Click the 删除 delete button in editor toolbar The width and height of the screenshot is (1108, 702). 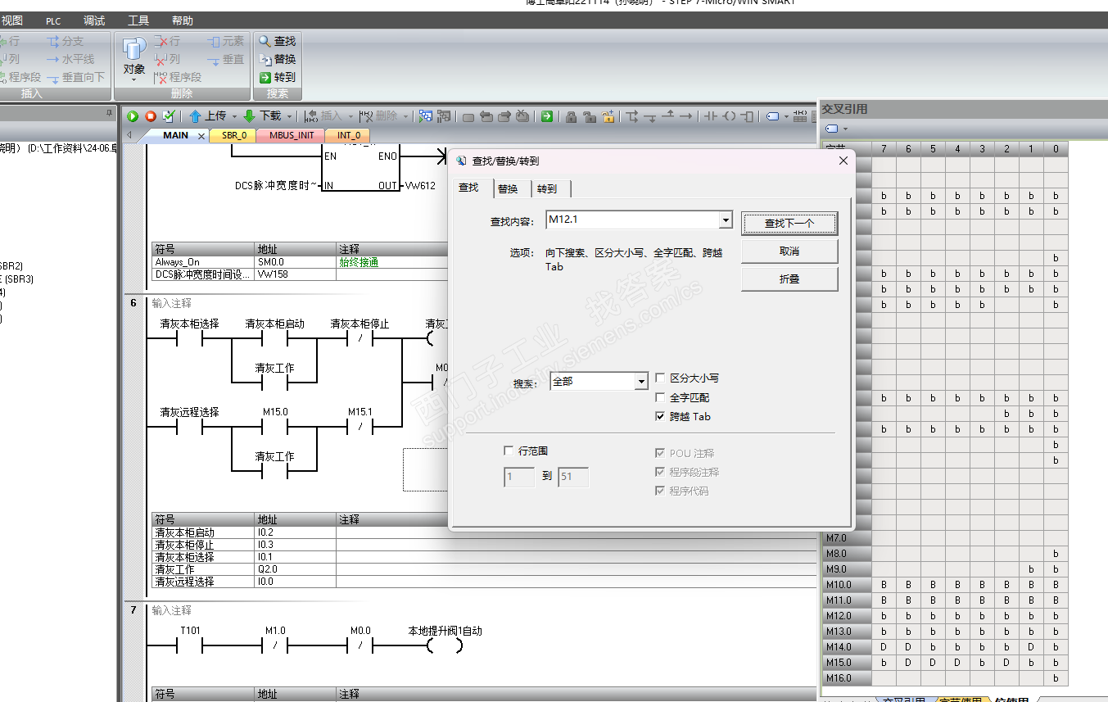(x=378, y=116)
